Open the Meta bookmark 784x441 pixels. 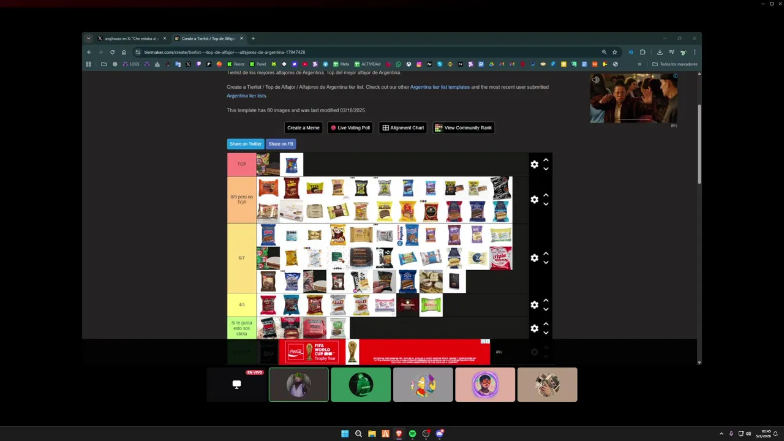pyautogui.click(x=341, y=64)
